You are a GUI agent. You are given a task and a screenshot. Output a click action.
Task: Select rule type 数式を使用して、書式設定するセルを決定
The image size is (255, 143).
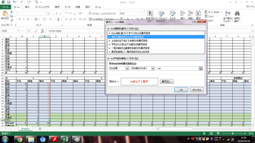156,52
